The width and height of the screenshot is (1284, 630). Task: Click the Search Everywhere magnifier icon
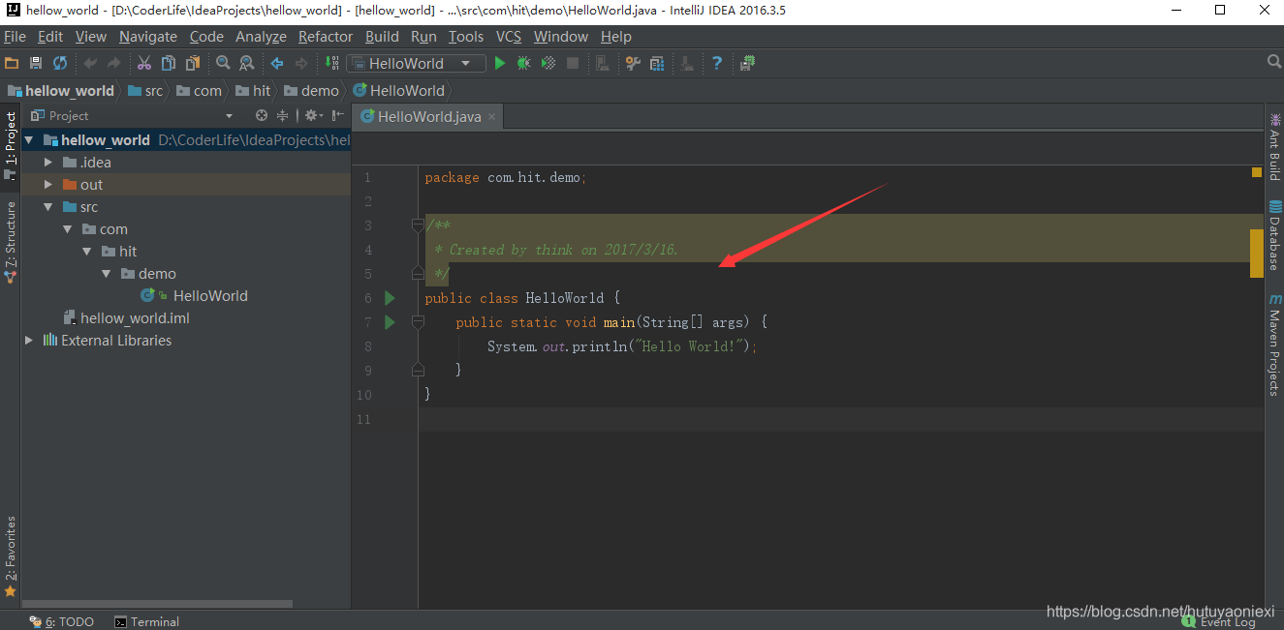click(x=1274, y=62)
